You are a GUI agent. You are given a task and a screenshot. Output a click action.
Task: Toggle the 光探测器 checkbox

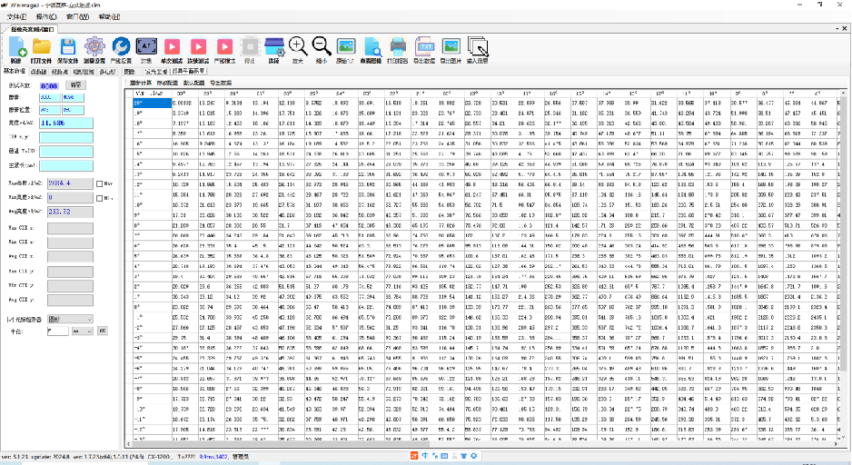pyautogui.click(x=10, y=320)
